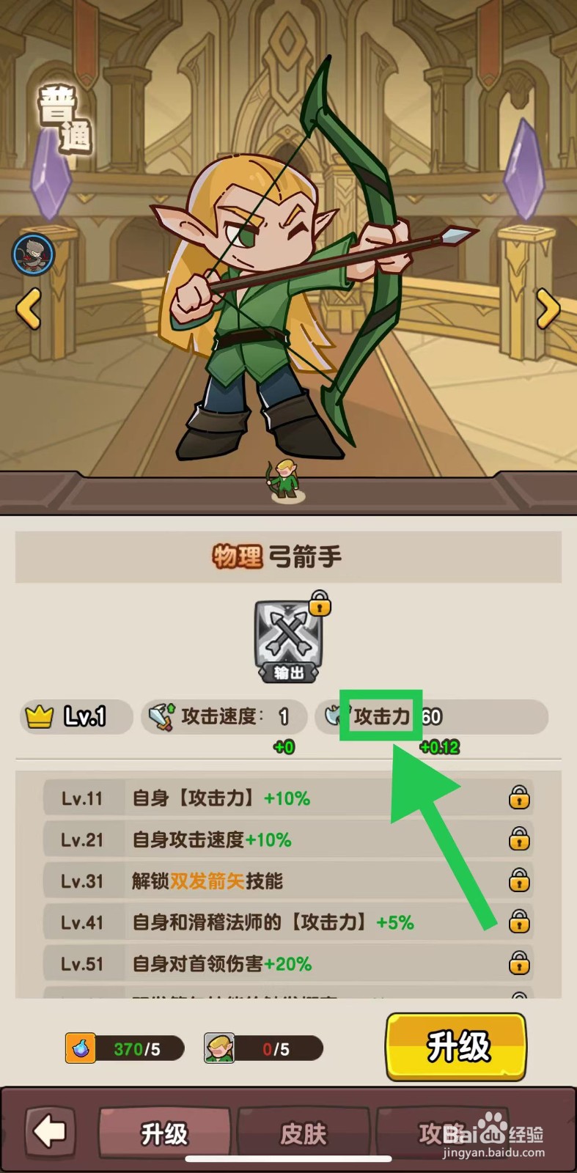Tap the lock icon on Lv.11 row
The width and height of the screenshot is (577, 1173).
519,798
